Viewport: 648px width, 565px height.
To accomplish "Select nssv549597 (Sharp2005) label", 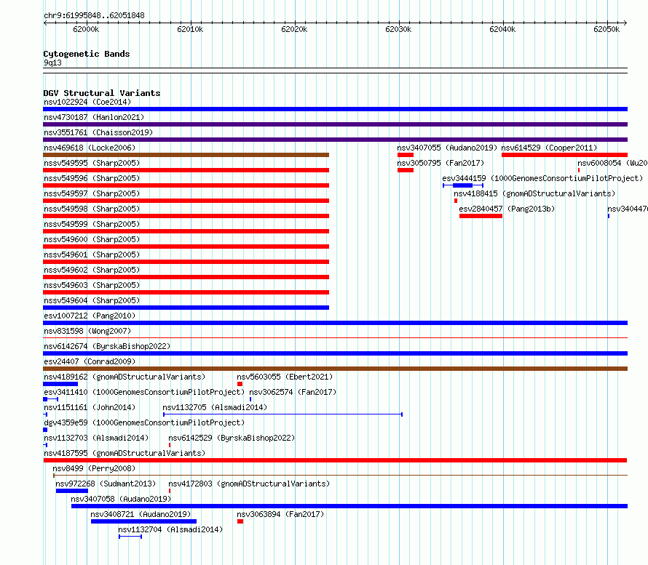I will [x=92, y=193].
